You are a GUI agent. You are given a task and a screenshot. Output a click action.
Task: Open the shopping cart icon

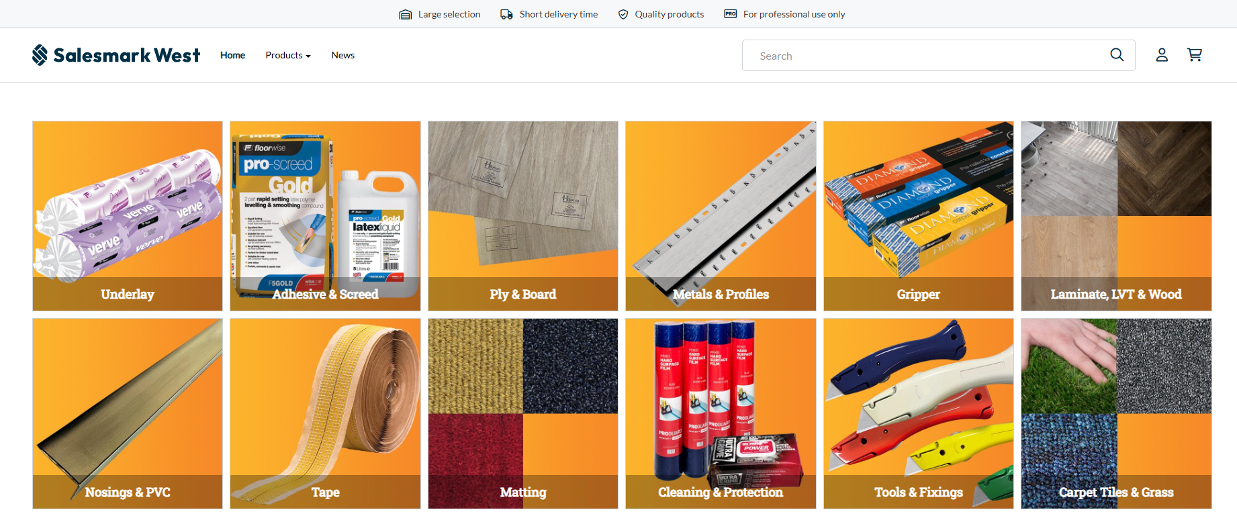(x=1195, y=55)
